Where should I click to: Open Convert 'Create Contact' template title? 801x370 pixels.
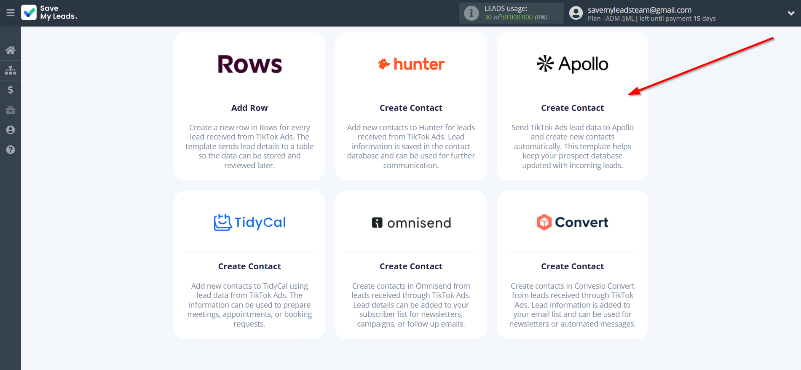click(573, 266)
